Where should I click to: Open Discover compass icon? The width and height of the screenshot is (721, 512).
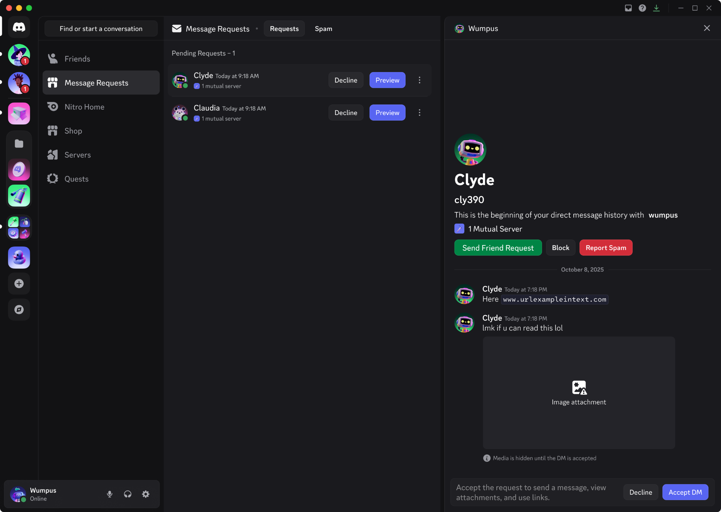19,309
